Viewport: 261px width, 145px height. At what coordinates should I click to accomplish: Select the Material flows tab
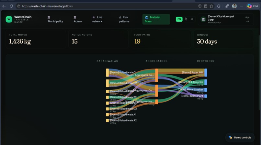156,19
